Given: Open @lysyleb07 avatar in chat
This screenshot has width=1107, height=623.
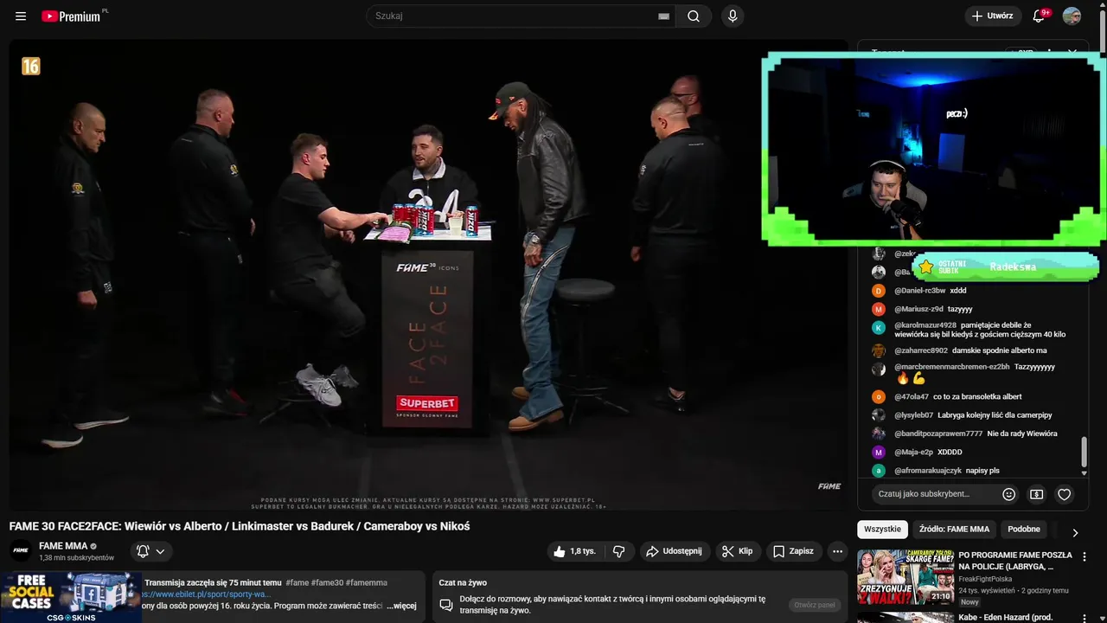Looking at the screenshot, I should coord(879,415).
